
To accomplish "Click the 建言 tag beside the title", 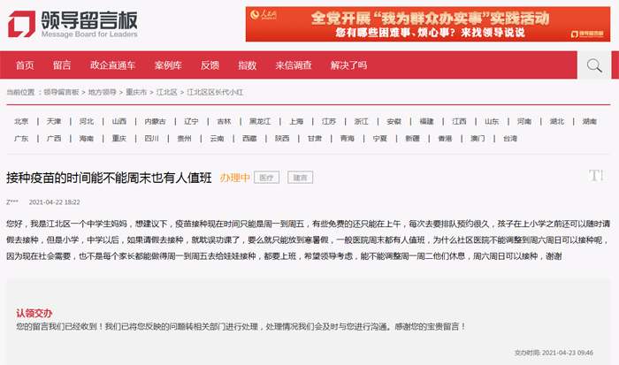I will 300,178.
